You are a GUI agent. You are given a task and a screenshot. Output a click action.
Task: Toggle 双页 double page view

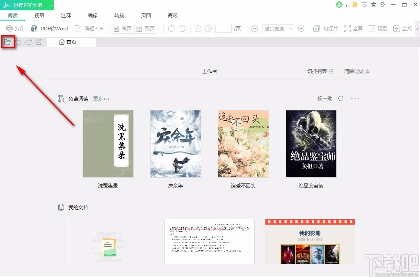tap(146, 29)
